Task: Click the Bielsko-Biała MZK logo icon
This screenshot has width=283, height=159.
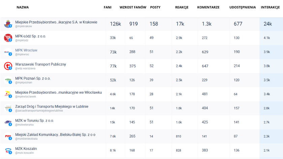Action: pyautogui.click(x=8, y=136)
